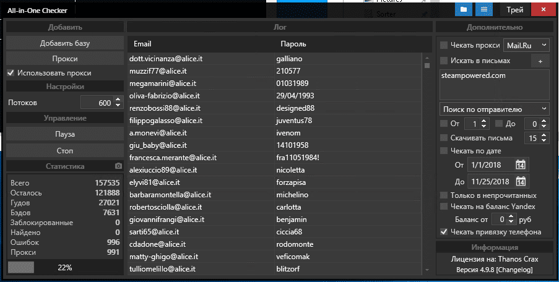This screenshot has height=282, width=559.
Task: Enable Только в непрочитанных checkbox
Action: [x=444, y=195]
